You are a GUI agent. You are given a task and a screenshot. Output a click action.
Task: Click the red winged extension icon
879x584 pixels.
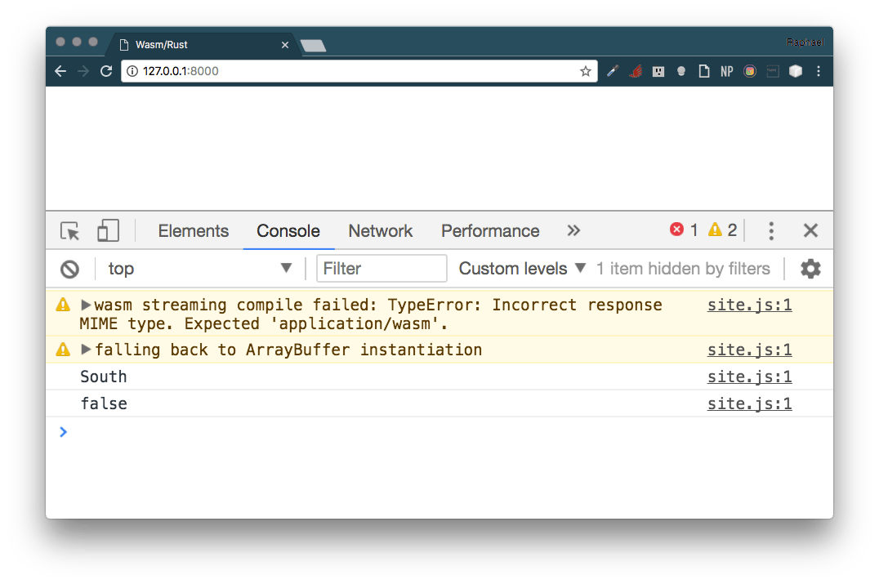point(635,71)
